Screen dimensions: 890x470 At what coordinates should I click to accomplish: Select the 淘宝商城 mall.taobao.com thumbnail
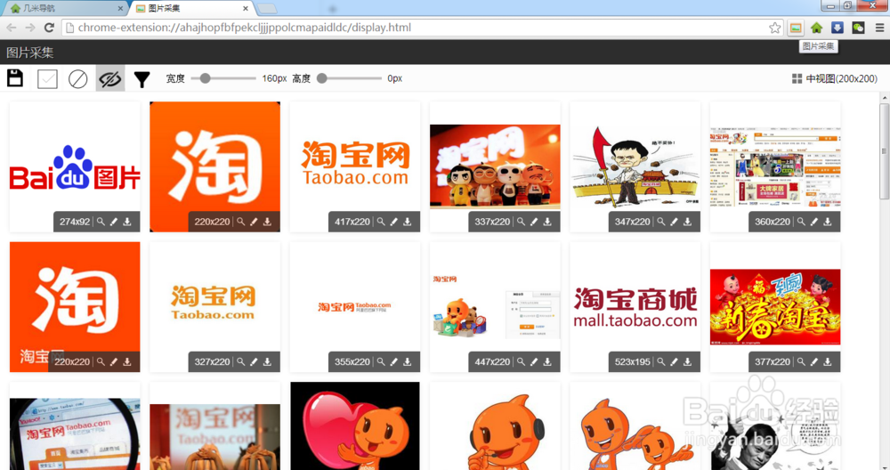(x=635, y=307)
